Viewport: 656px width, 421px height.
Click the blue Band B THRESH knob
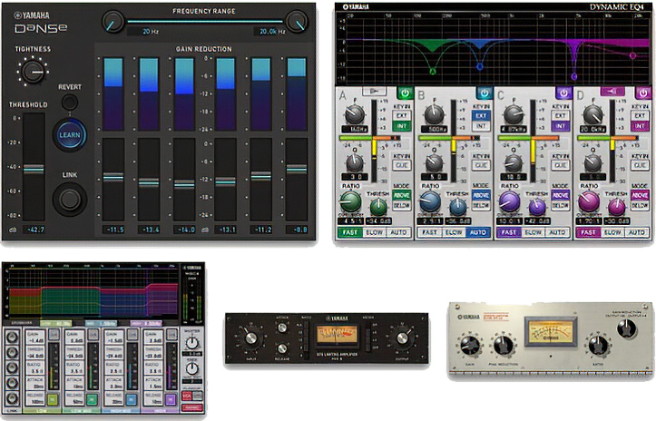(457, 206)
